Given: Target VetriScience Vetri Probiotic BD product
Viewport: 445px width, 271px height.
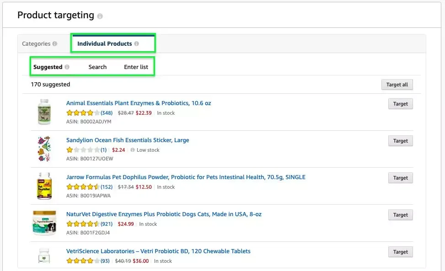Looking at the screenshot, I should [401, 252].
